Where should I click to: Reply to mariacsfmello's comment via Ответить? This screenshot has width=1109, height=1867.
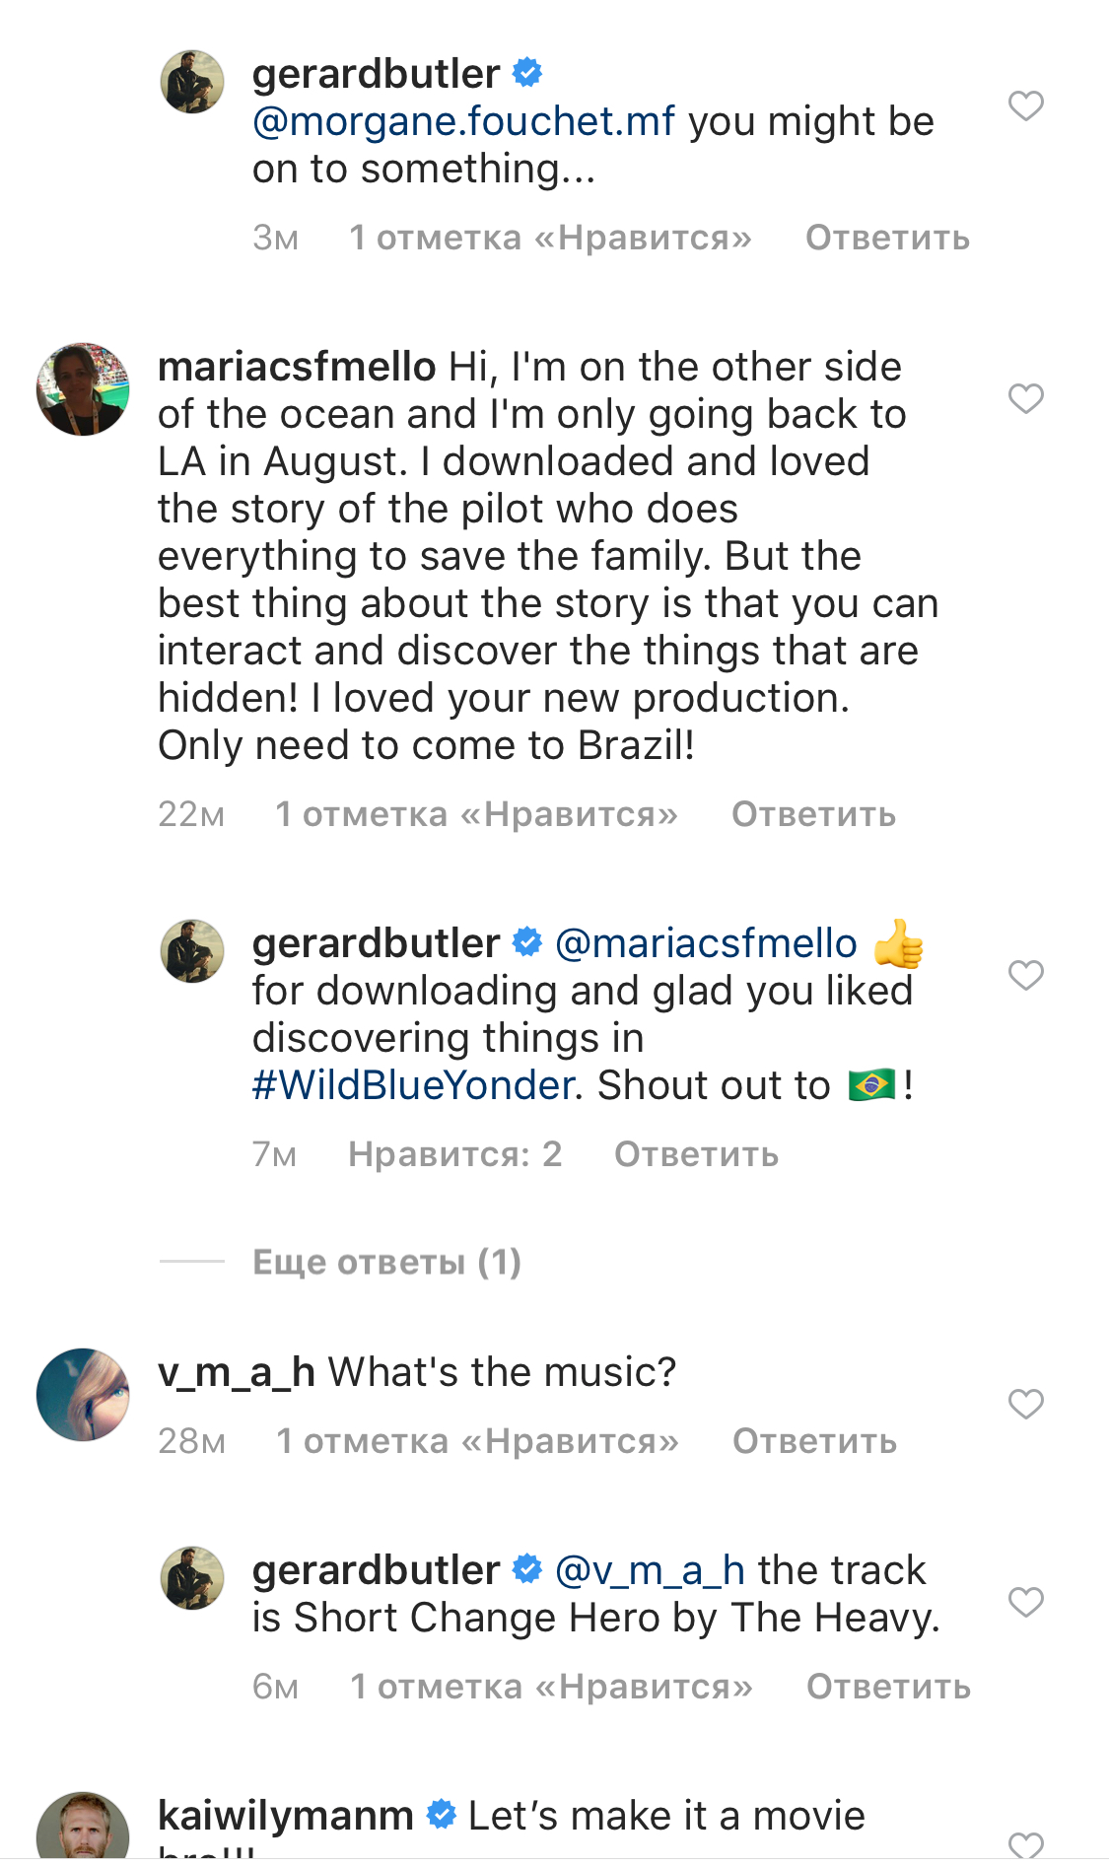(813, 814)
